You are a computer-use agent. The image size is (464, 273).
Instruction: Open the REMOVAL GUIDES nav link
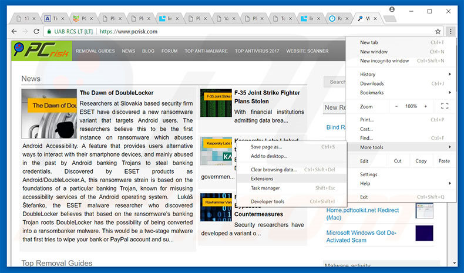95,51
